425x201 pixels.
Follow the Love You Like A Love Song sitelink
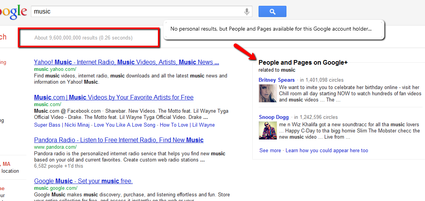(x=125, y=125)
